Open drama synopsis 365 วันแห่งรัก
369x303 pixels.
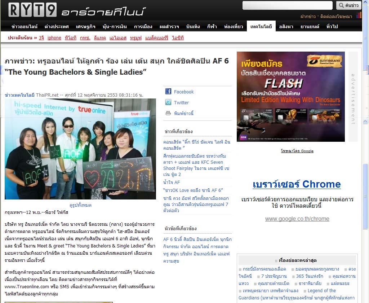coord(310,276)
